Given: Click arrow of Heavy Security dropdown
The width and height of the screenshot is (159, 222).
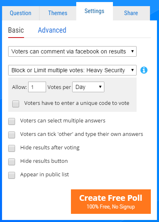Looking at the screenshot, I should (132, 70).
